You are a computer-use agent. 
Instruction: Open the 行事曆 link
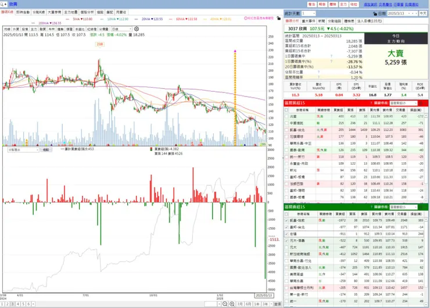[x=399, y=5]
